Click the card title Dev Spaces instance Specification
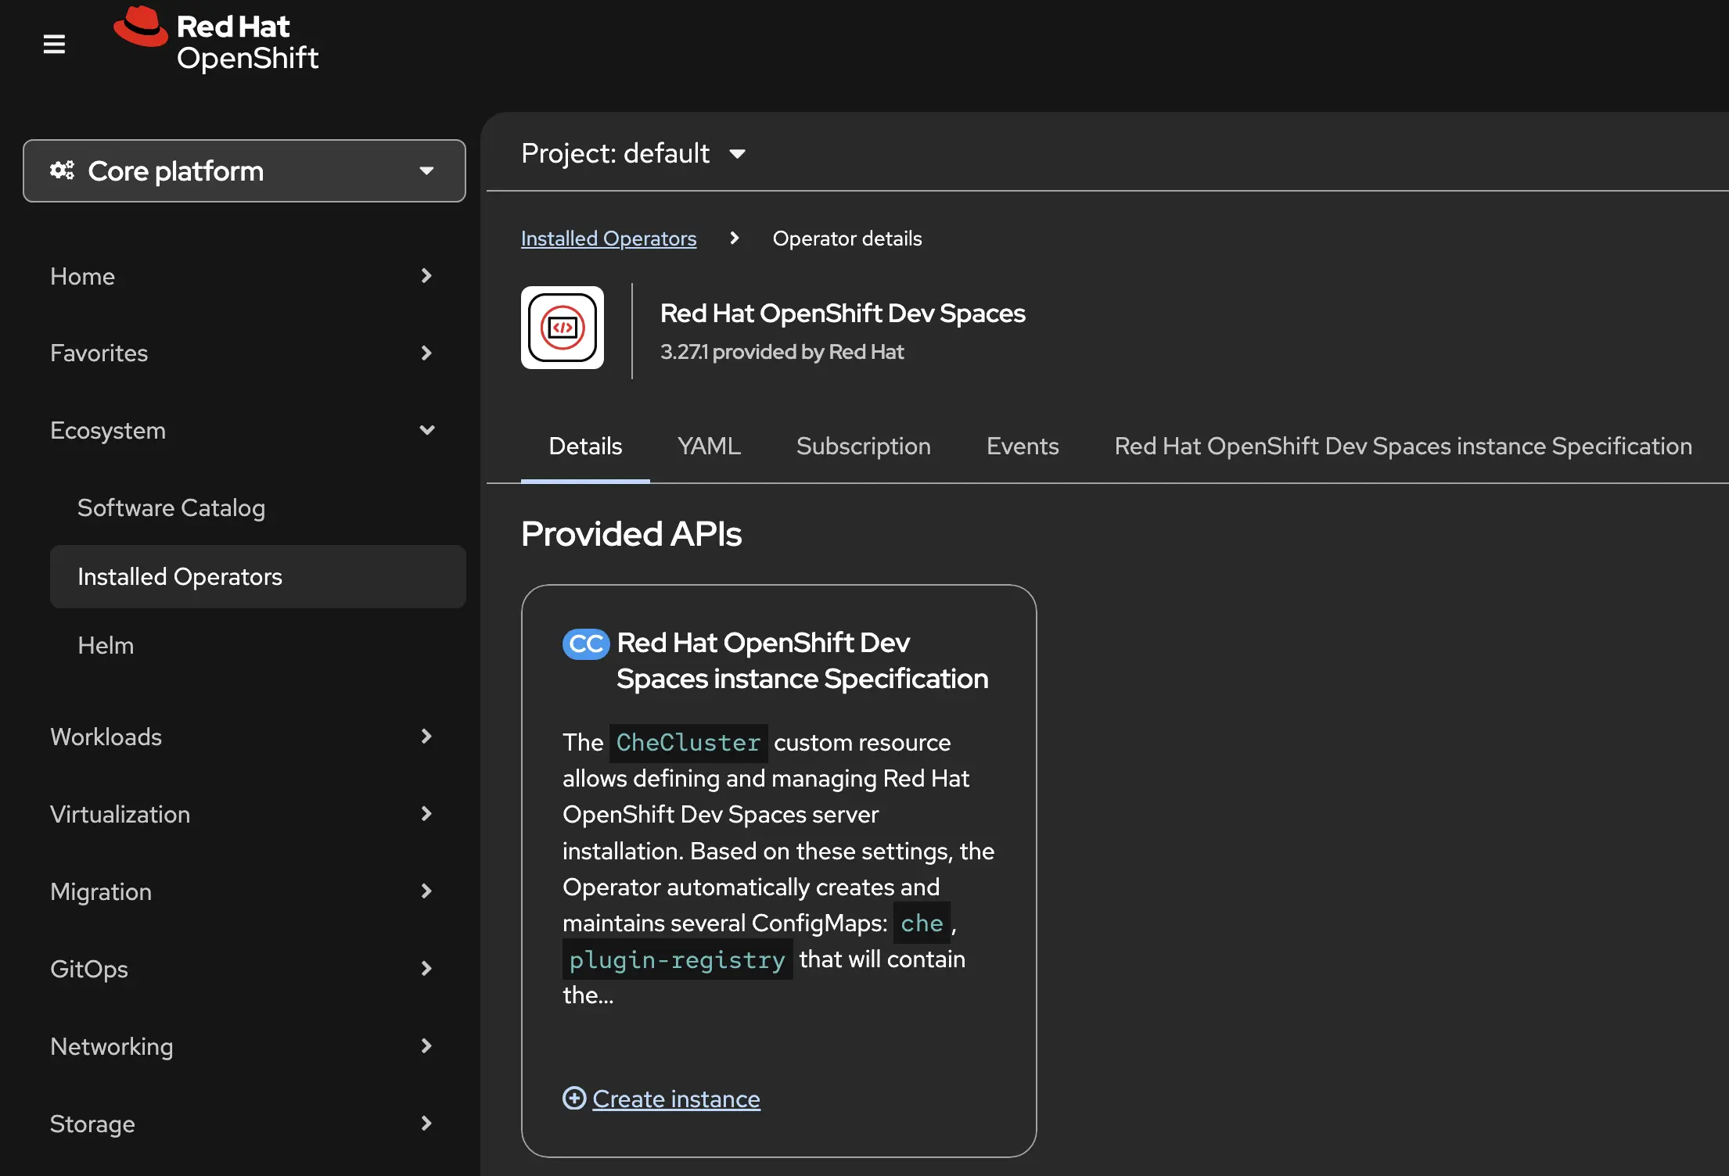This screenshot has width=1729, height=1176. [802, 661]
